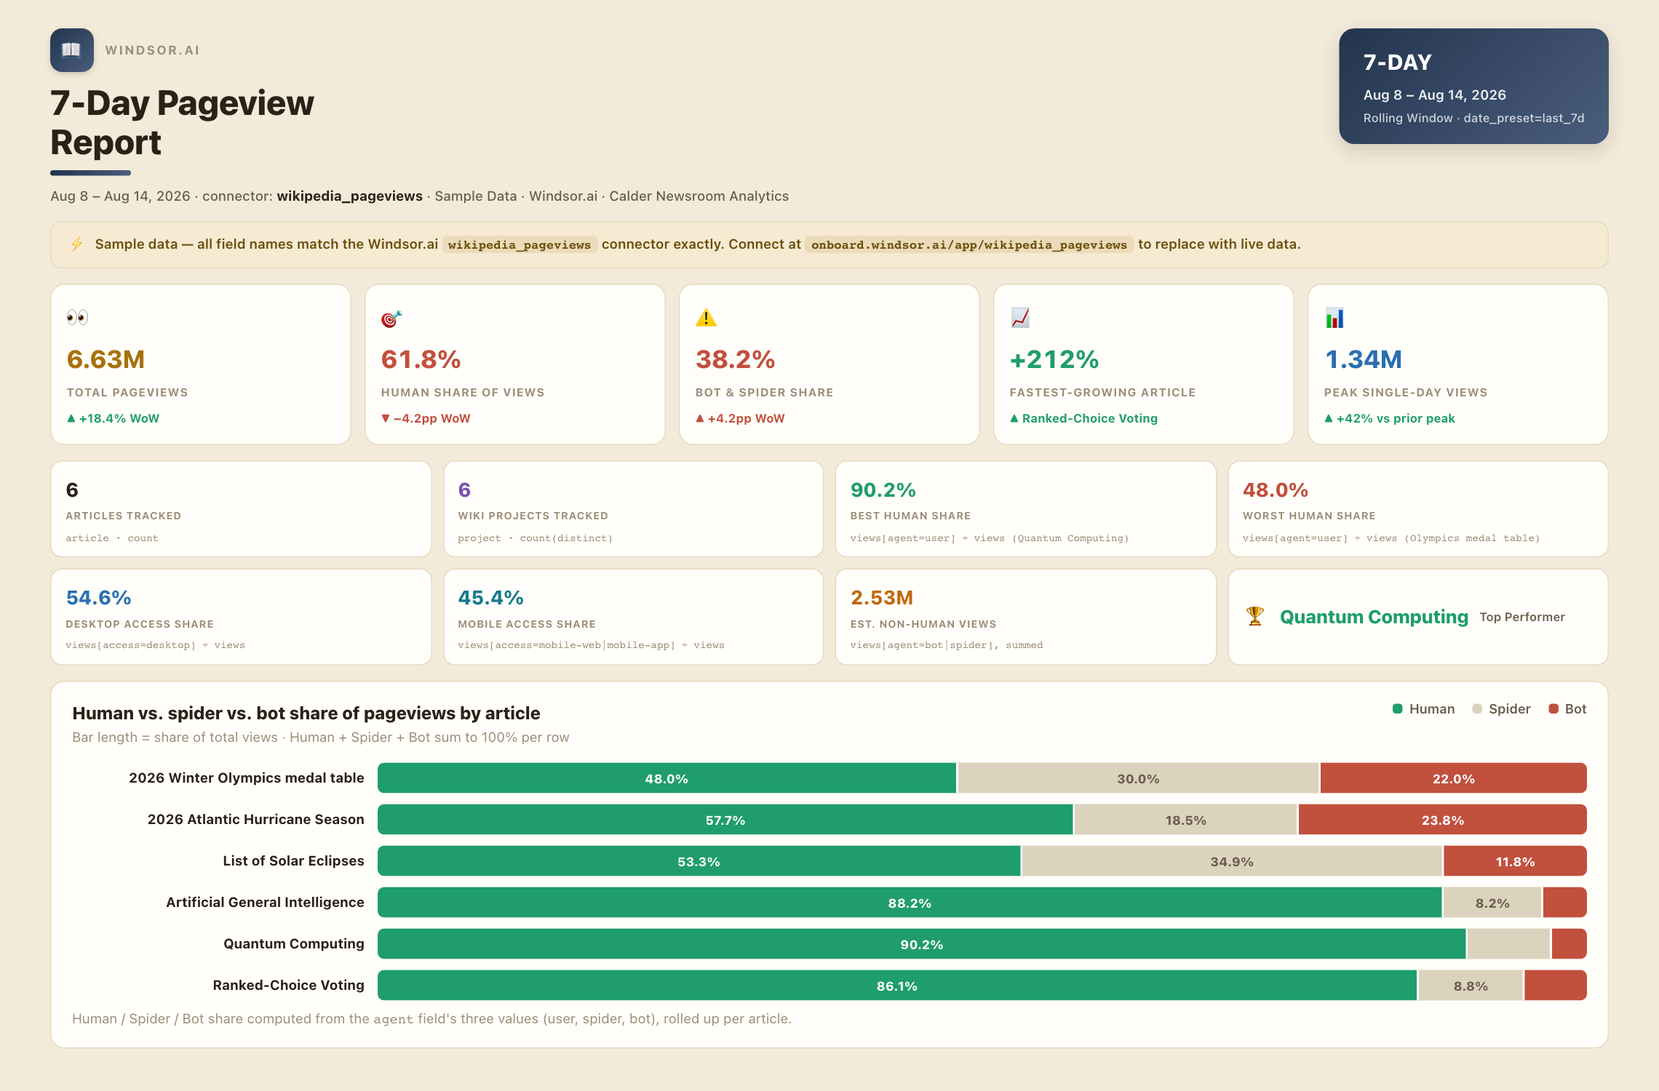Screen dimensions: 1659x1091
Task: Click the 18.5% spider bar segment
Action: click(x=1185, y=820)
